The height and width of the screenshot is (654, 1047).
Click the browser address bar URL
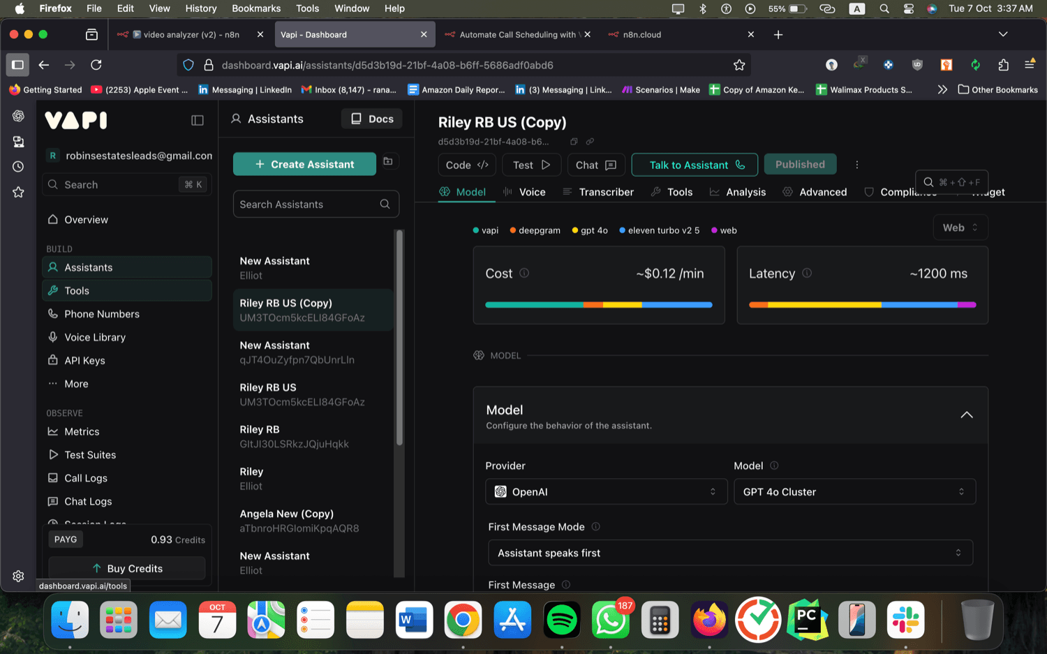387,65
